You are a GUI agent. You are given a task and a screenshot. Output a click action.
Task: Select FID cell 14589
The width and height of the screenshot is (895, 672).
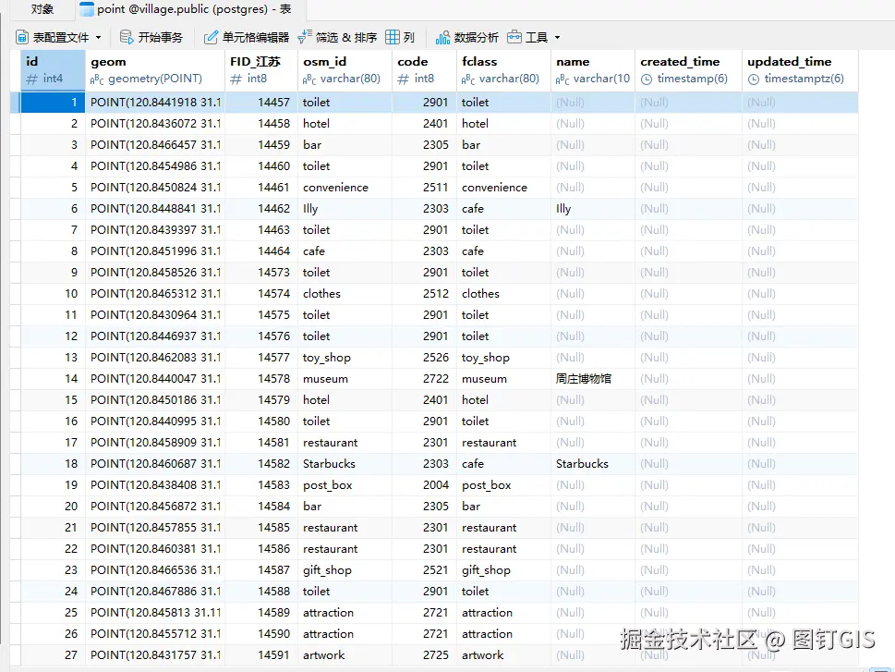tap(260, 613)
